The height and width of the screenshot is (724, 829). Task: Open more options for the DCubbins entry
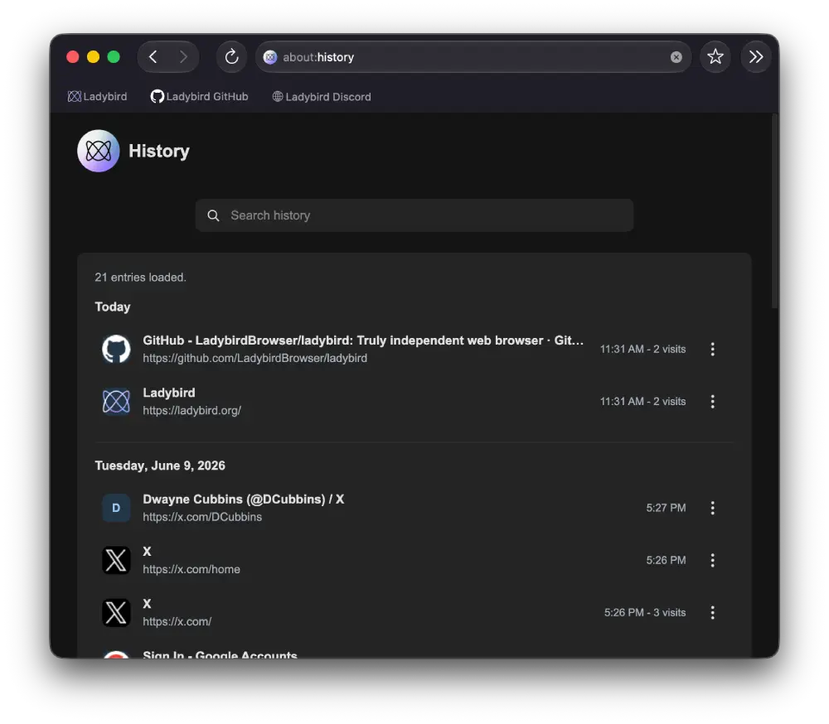[x=712, y=508]
